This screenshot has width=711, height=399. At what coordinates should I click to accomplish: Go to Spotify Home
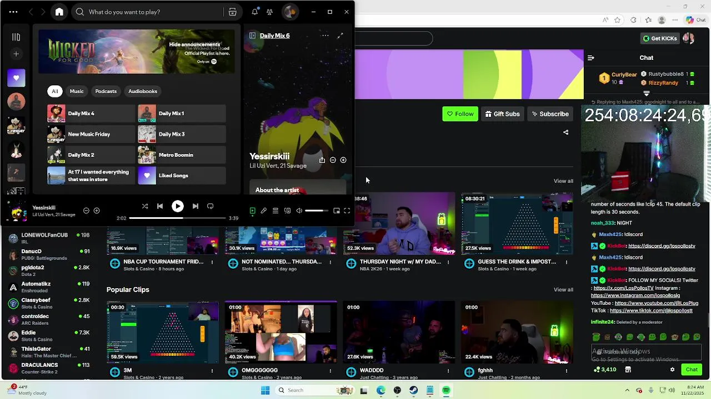[x=59, y=12]
